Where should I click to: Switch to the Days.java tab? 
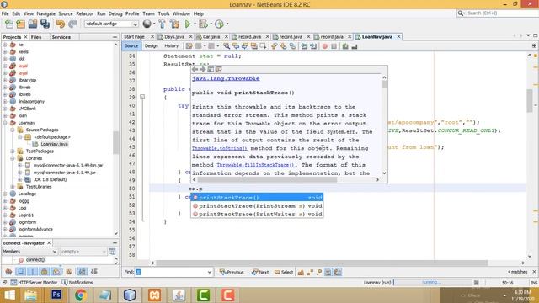(174, 36)
